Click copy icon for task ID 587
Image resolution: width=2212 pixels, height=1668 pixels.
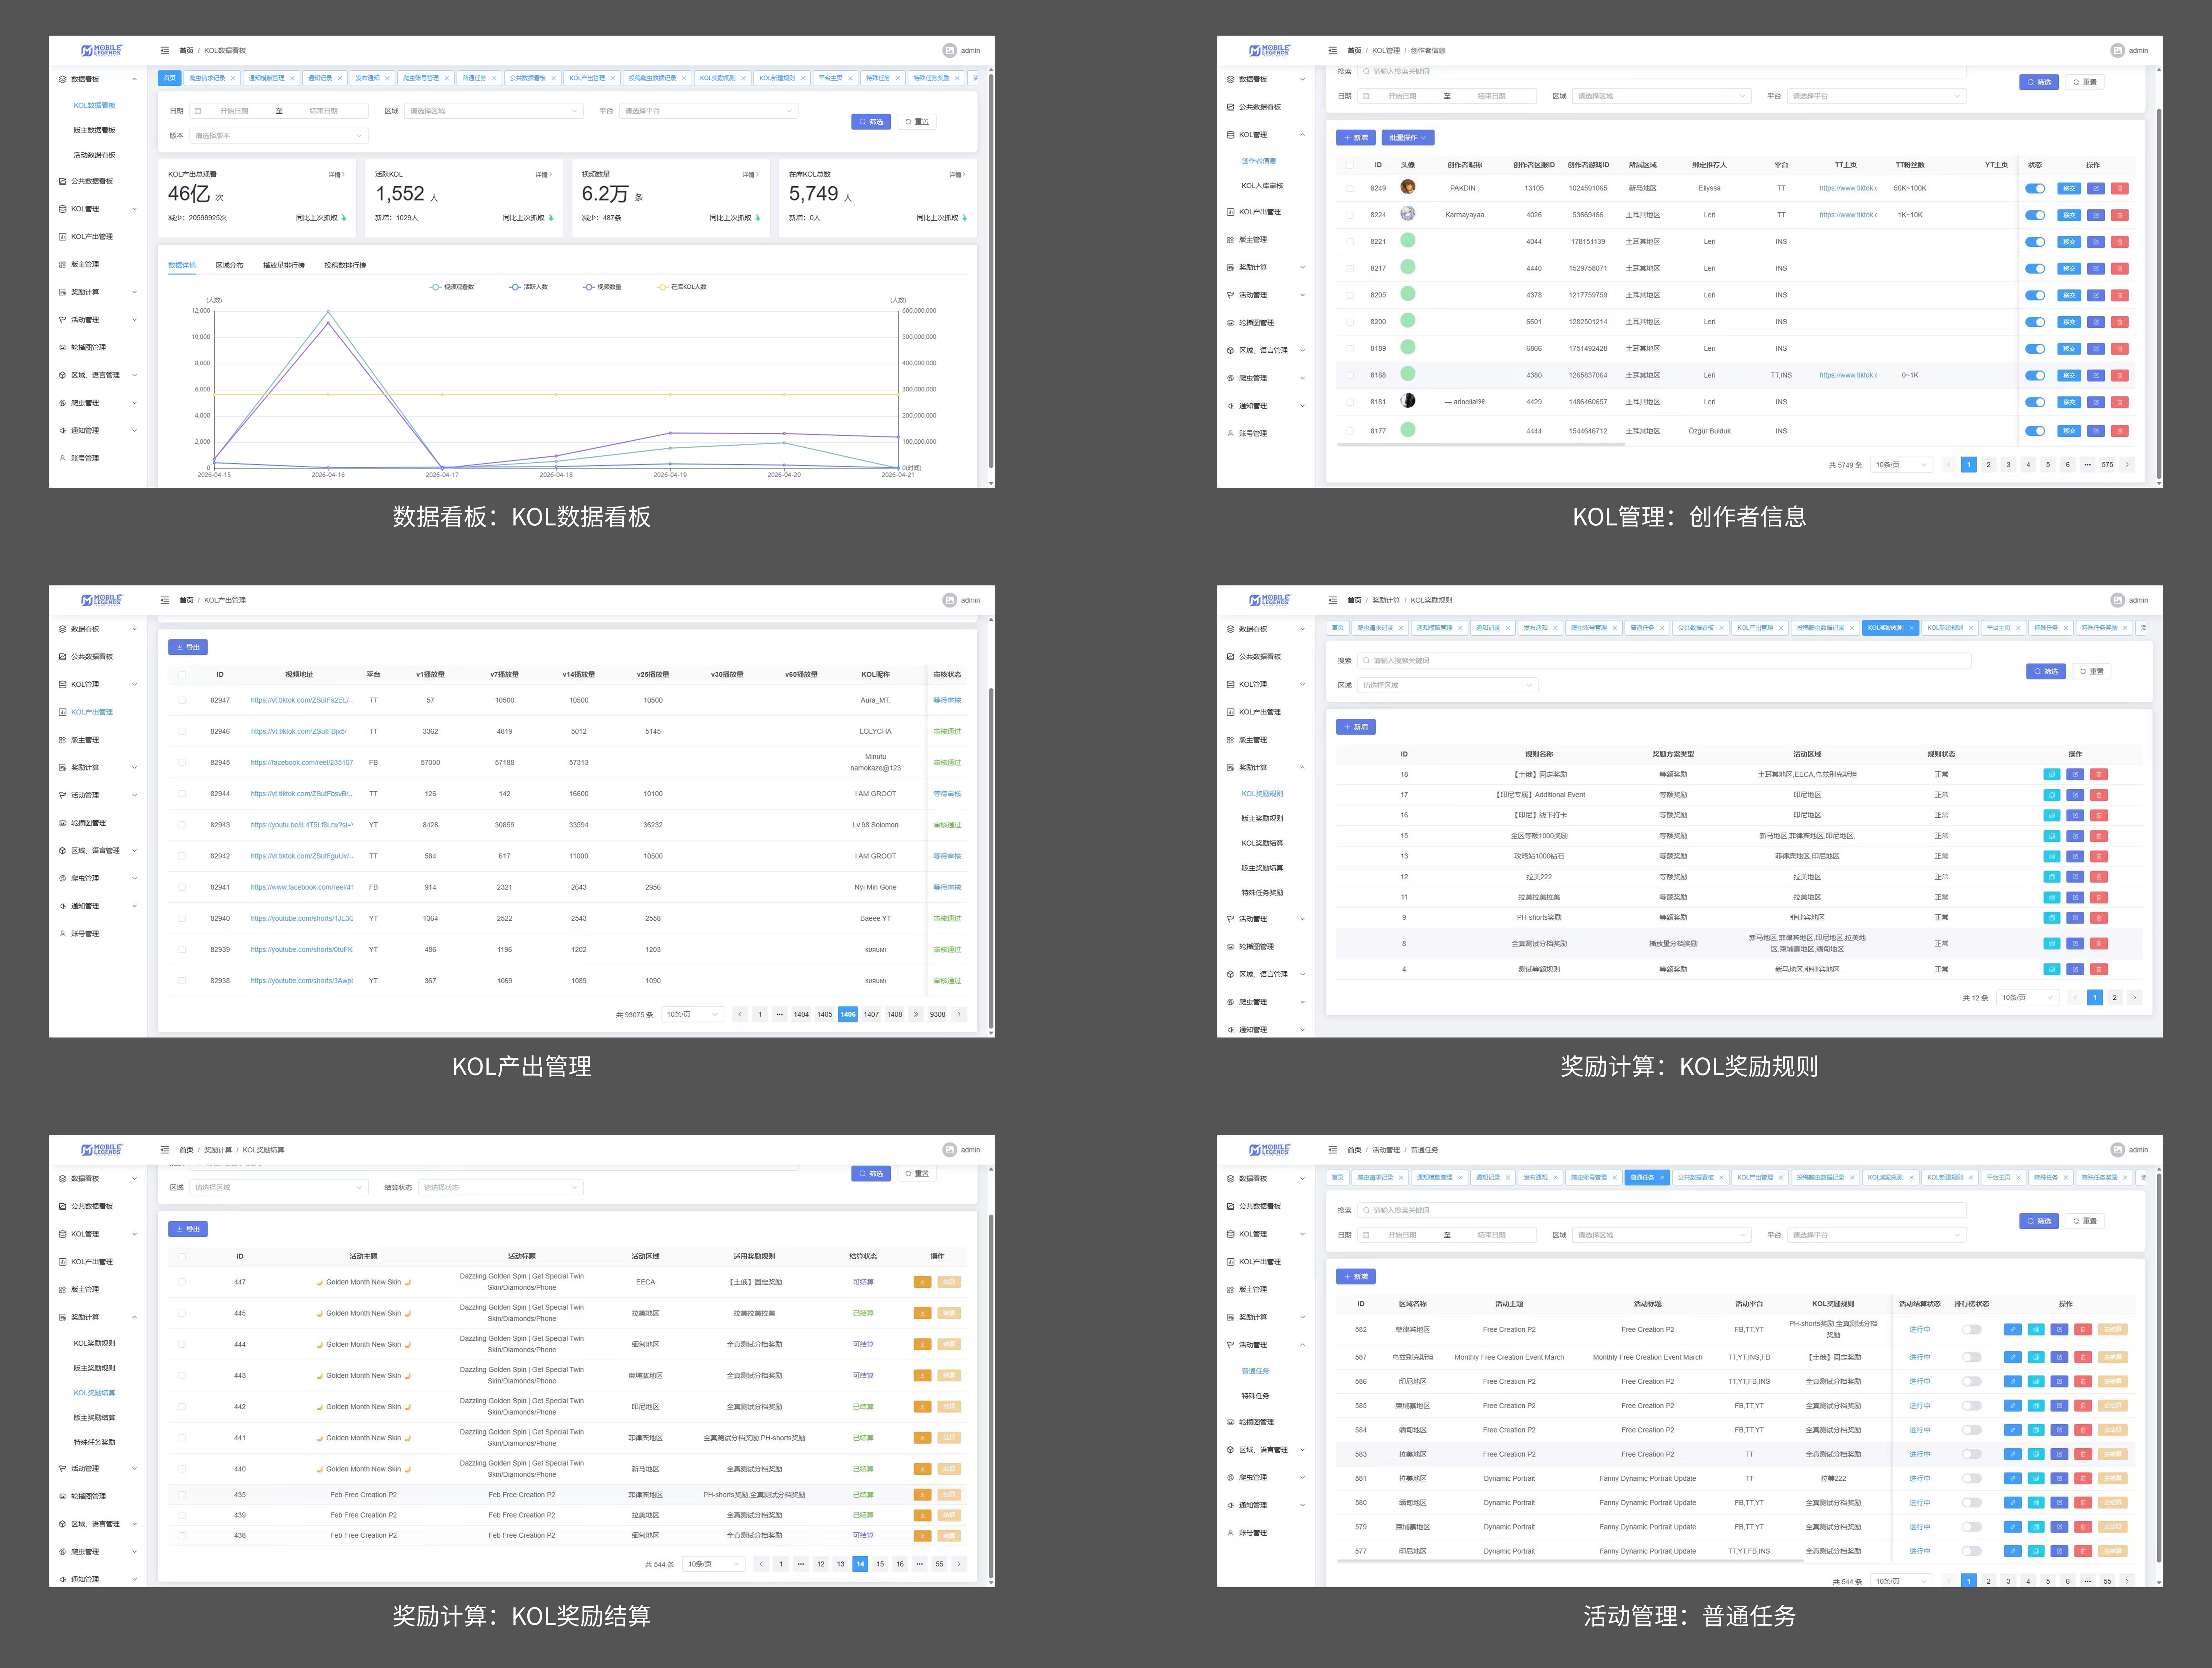(x=2036, y=1357)
